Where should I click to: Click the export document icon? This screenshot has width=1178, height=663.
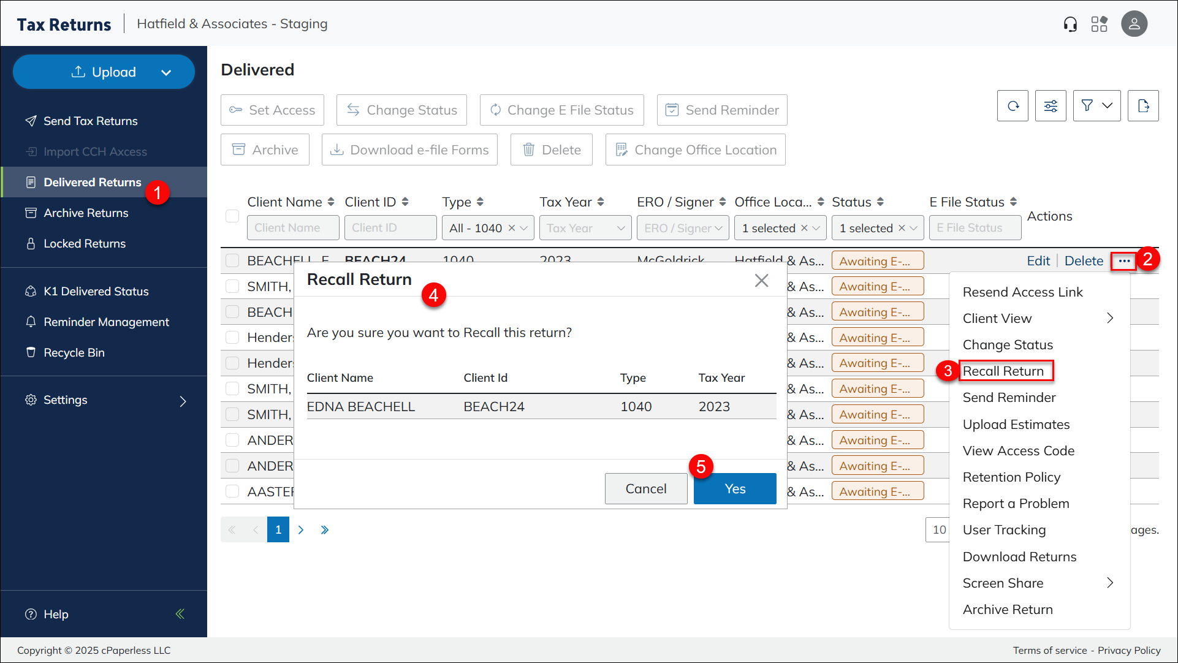pyautogui.click(x=1143, y=106)
